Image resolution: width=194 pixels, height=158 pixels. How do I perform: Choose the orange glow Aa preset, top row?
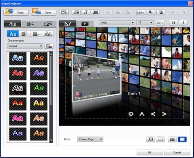[39, 59]
